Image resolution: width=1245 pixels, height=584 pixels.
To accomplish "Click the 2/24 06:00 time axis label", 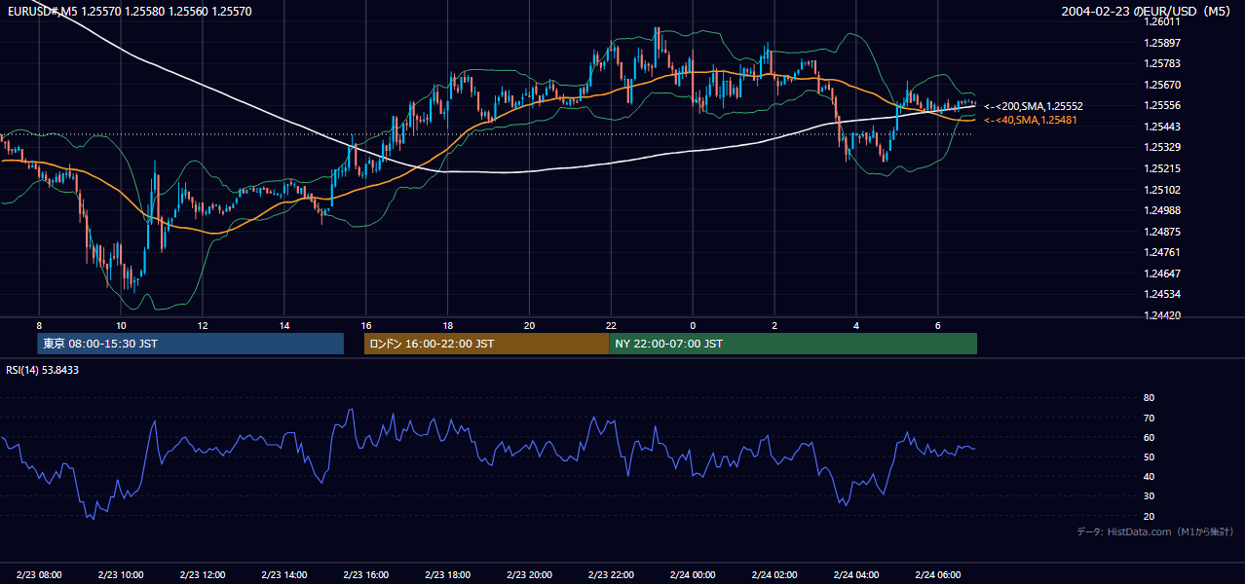I will coord(939,575).
